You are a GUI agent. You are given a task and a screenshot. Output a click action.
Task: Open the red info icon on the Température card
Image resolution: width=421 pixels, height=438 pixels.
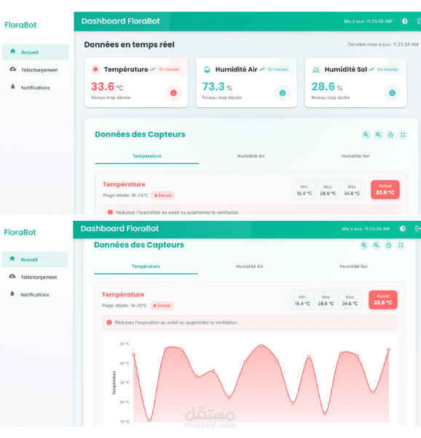click(173, 93)
